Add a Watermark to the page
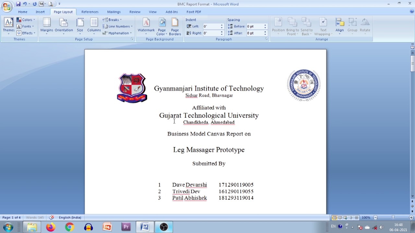415x233 pixels. [x=146, y=27]
